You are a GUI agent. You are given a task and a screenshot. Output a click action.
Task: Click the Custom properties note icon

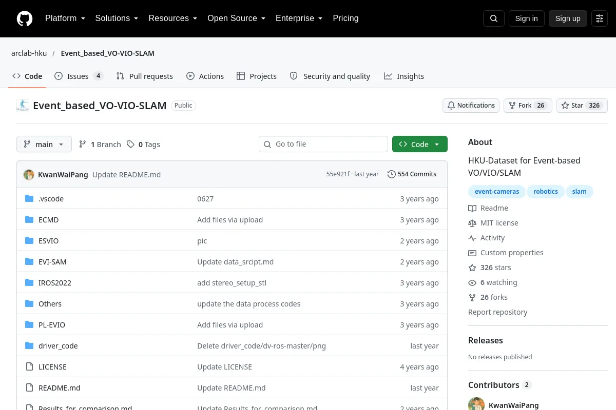point(472,253)
